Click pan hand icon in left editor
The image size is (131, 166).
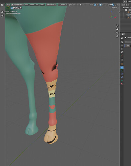[x=2, y=16]
